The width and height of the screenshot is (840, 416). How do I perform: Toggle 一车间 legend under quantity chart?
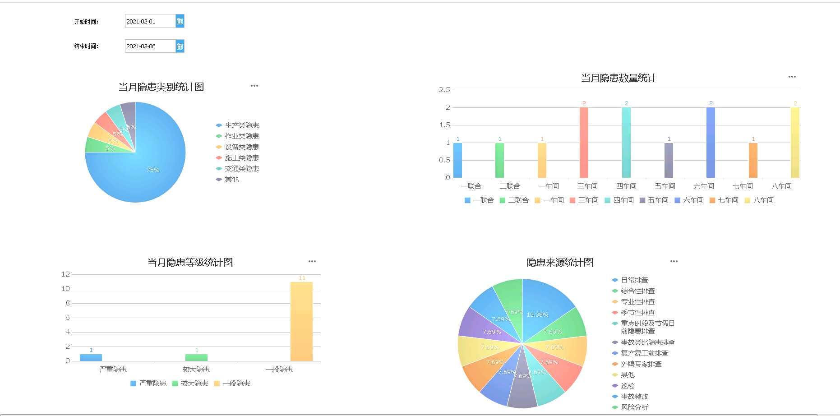pyautogui.click(x=549, y=200)
